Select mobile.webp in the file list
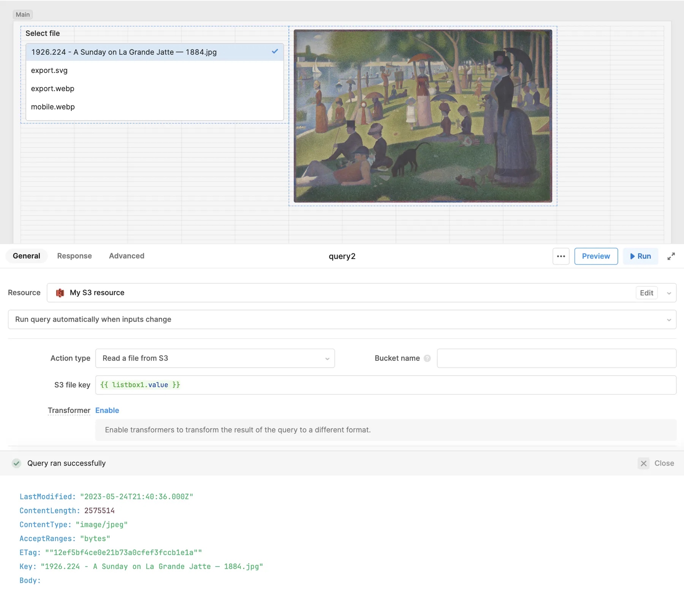This screenshot has height=600, width=684. 155,107
